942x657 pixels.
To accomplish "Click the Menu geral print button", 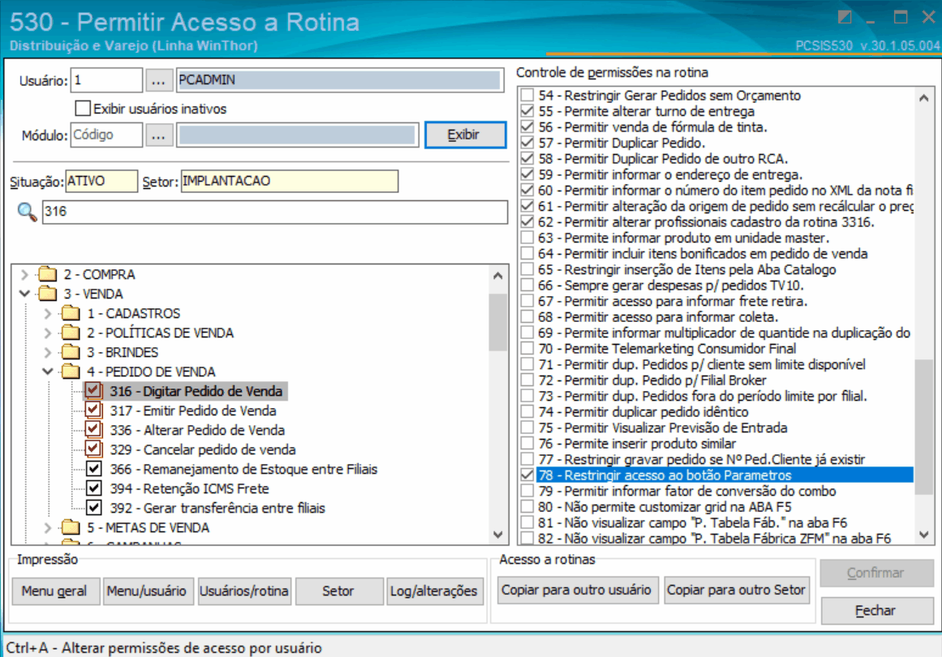I will (x=54, y=591).
